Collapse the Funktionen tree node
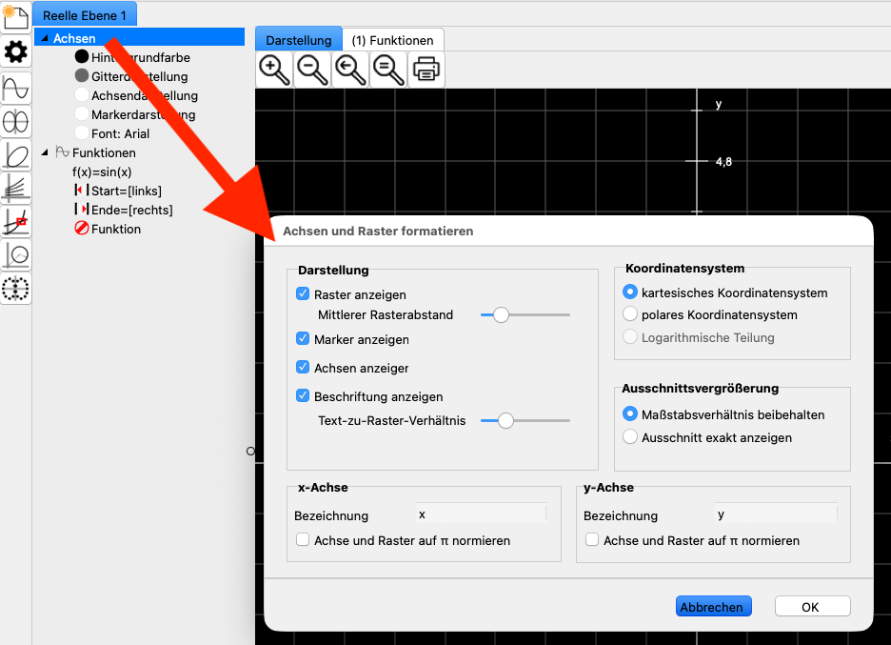This screenshot has width=891, height=645. [45, 152]
